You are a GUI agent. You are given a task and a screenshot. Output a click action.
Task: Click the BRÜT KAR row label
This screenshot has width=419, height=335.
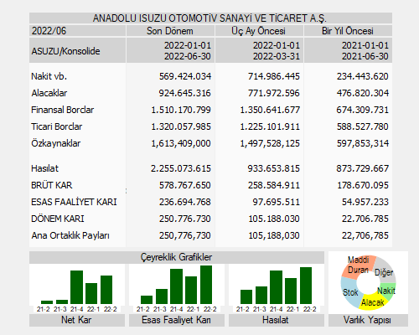(x=52, y=185)
